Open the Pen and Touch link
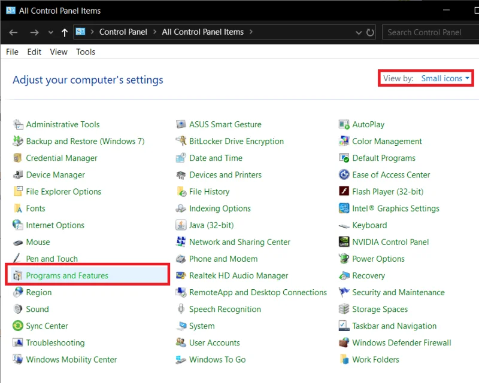 [52, 259]
